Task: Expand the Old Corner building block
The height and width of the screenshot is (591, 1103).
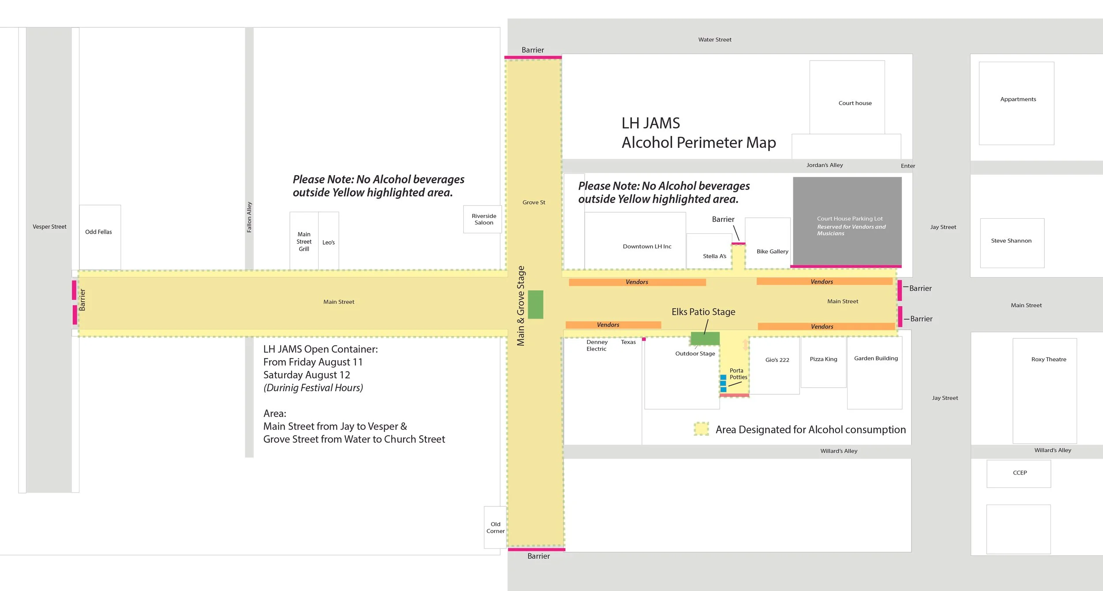Action: (495, 527)
